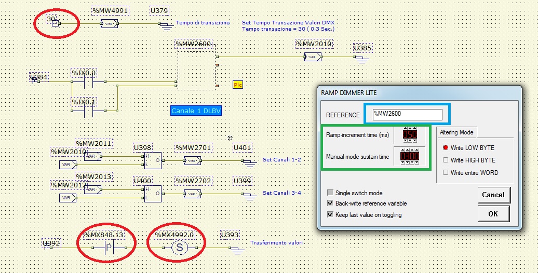Select the VAR block on U398's L input

[x=68, y=165]
